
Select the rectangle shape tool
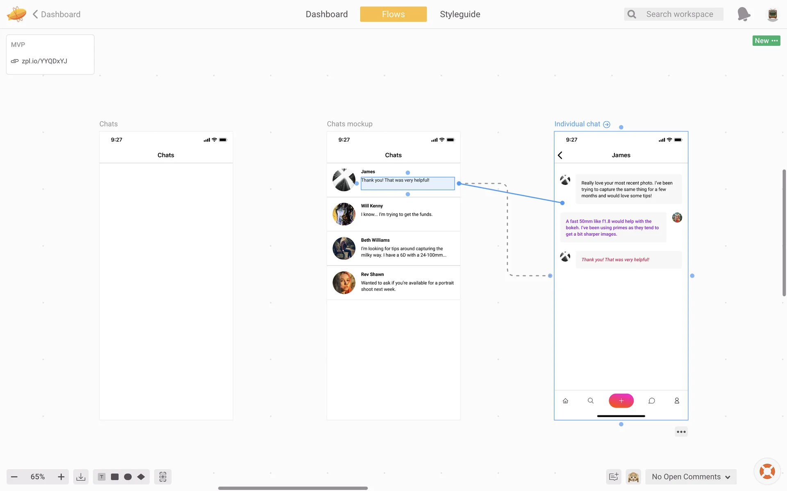(115, 477)
